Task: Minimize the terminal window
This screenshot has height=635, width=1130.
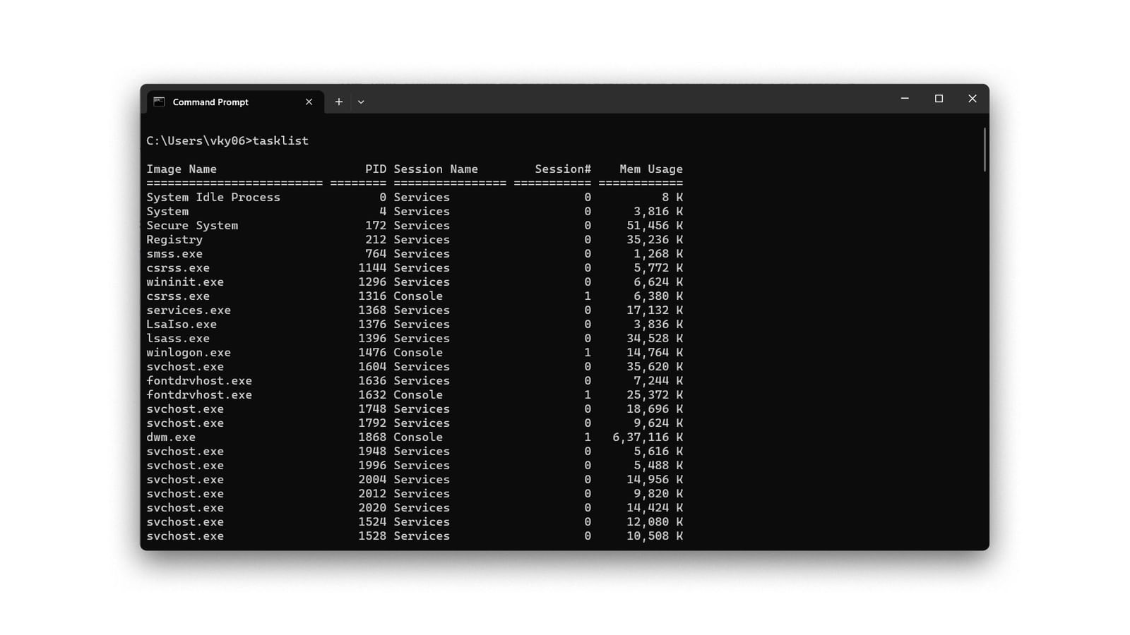Action: click(905, 99)
